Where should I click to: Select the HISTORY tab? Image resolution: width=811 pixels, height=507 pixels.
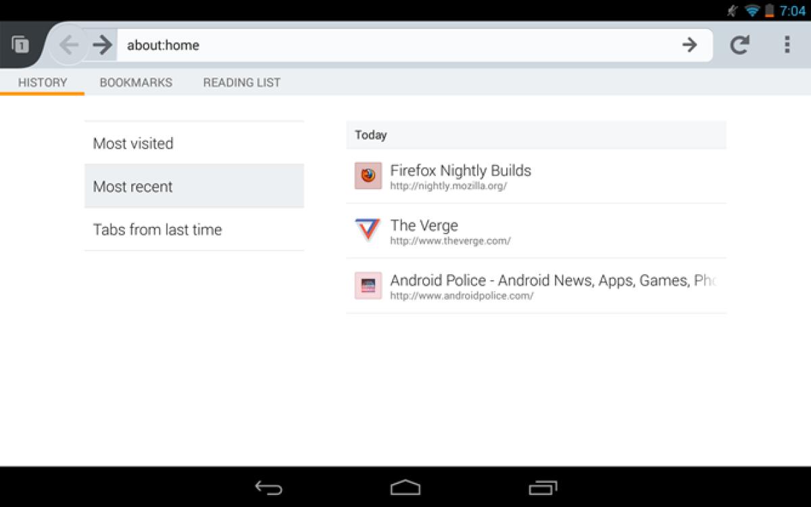click(43, 82)
